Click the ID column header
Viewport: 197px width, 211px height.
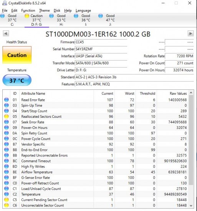click(15, 93)
